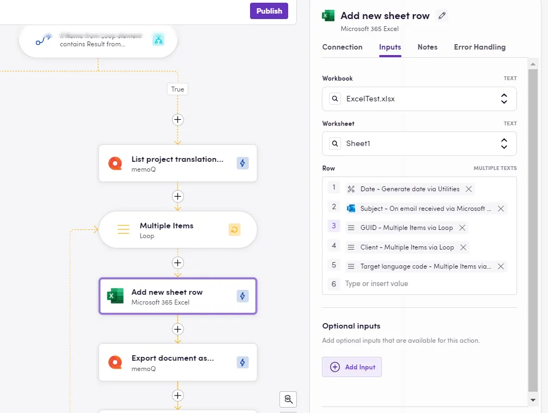Remove the GUID value from Row 3
This screenshot has width=548, height=413.
pos(462,228)
